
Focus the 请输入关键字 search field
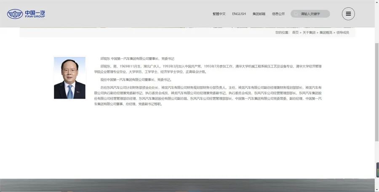click(x=314, y=14)
